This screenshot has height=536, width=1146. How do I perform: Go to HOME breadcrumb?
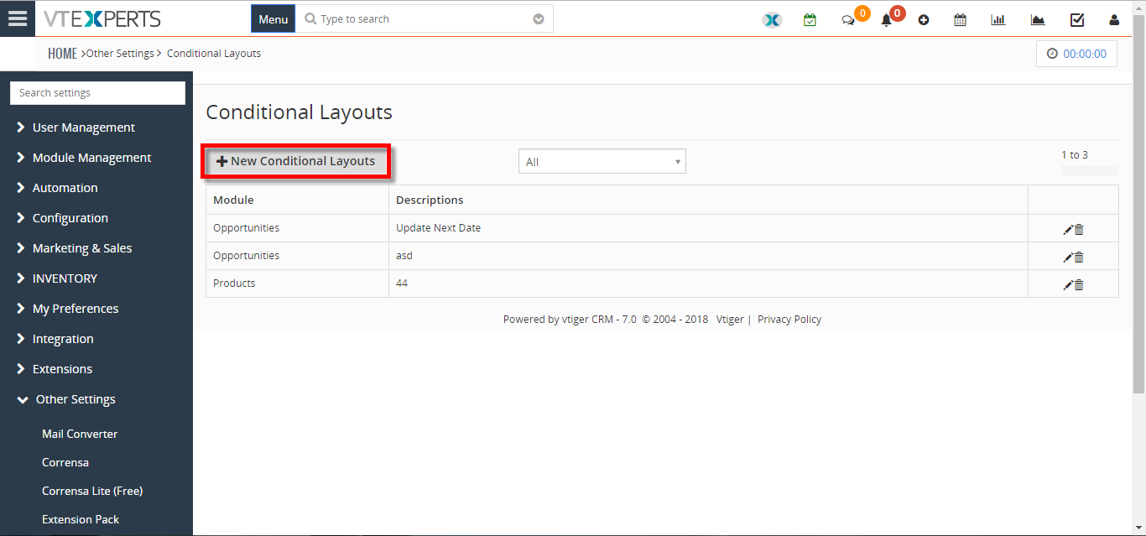point(62,54)
